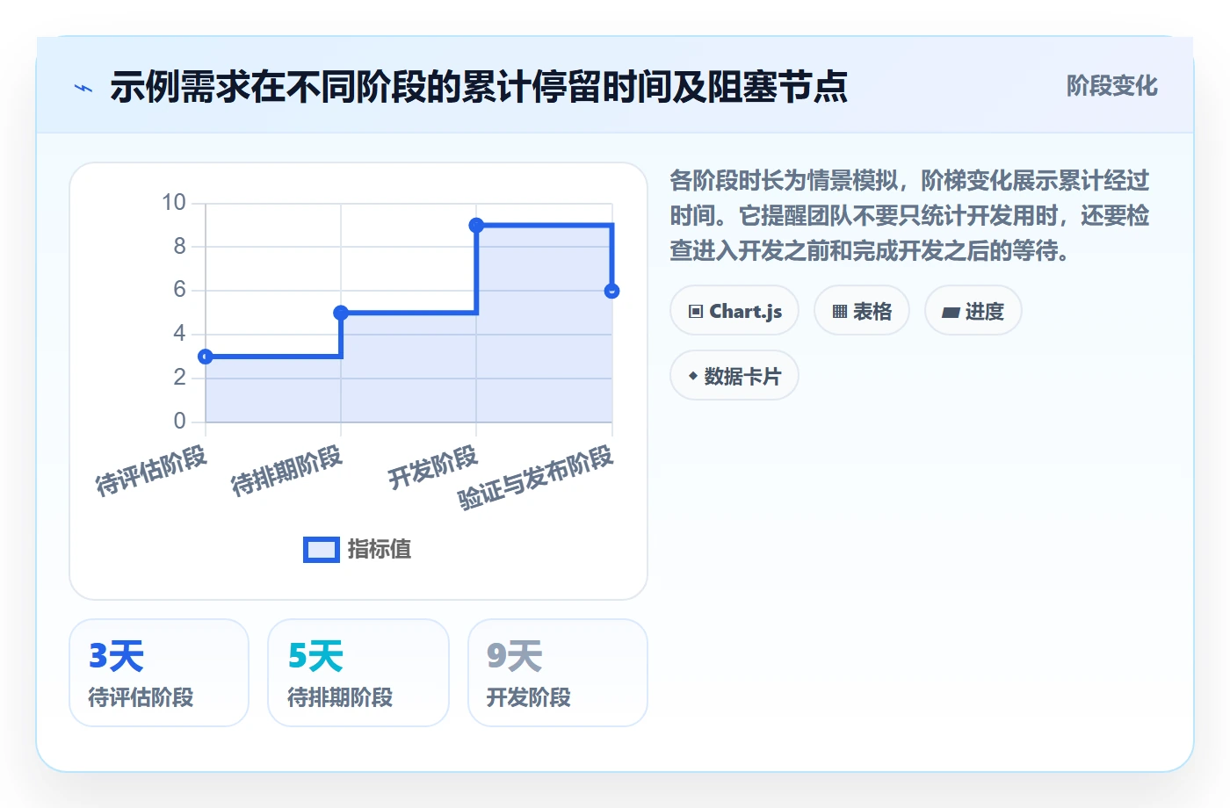Viewport: 1230px width, 808px height.
Task: Click the chart data point for 待评估阶段
Action: (206, 357)
